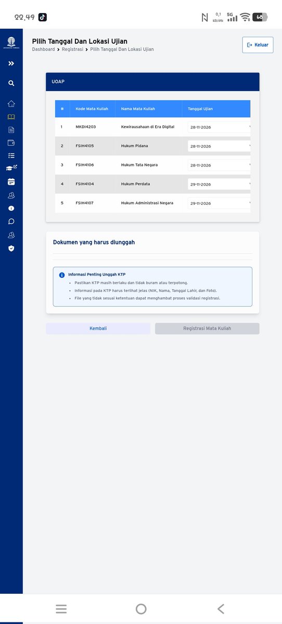The image size is (282, 624).
Task: Tap the battery indicator in status bar
Action: [x=260, y=17]
